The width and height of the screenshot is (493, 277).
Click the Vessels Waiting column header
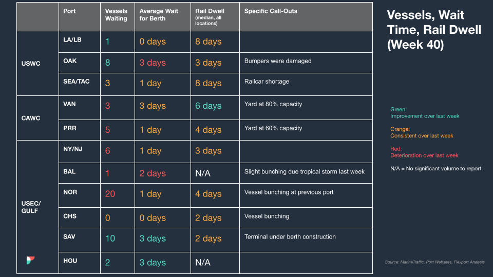(x=118, y=16)
